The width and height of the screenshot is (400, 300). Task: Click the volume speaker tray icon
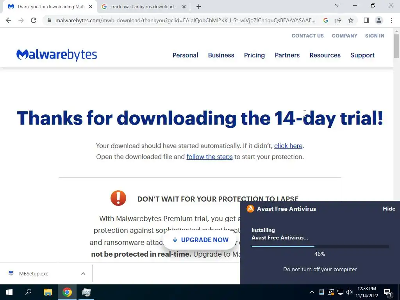pyautogui.click(x=349, y=292)
